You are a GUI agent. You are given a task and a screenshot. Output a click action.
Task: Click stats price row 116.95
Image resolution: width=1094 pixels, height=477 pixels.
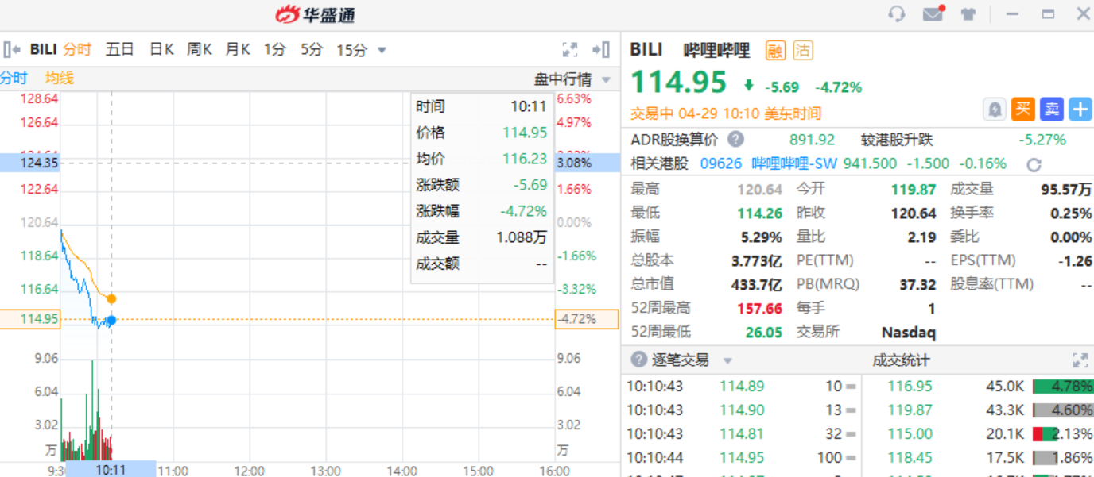pos(979,387)
